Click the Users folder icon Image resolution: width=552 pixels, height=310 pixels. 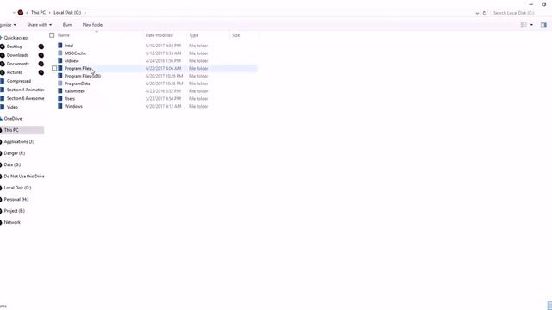pyautogui.click(x=60, y=98)
